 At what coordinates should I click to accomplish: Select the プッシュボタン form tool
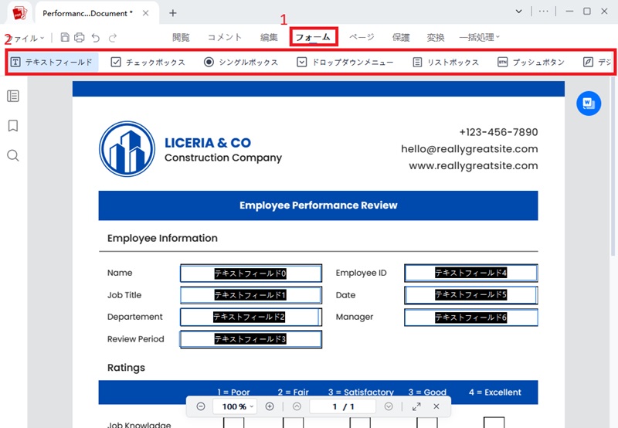(x=531, y=63)
